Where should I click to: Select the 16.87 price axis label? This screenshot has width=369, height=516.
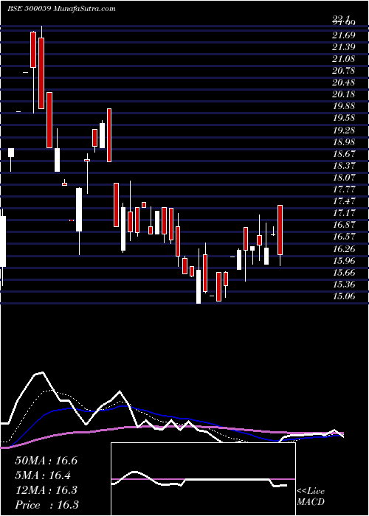click(x=344, y=225)
